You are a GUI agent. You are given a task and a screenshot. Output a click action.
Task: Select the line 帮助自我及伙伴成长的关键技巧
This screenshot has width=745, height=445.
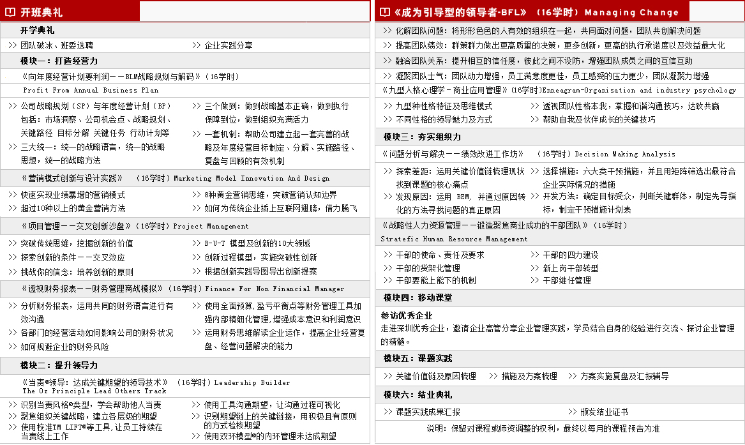pyautogui.click(x=599, y=119)
